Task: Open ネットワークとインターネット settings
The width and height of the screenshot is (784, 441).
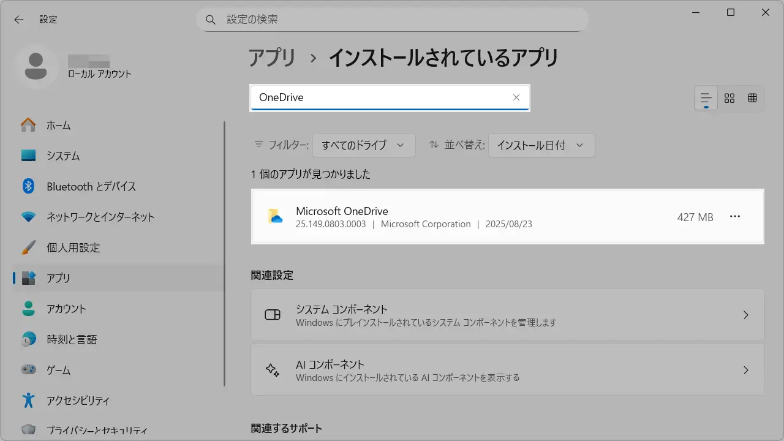Action: [118, 217]
